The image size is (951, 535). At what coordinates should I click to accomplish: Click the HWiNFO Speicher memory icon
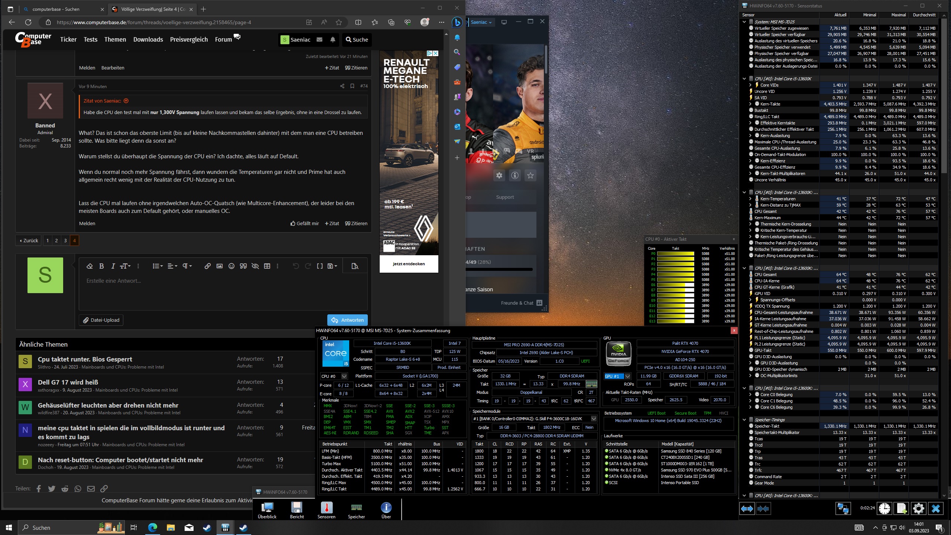click(356, 508)
